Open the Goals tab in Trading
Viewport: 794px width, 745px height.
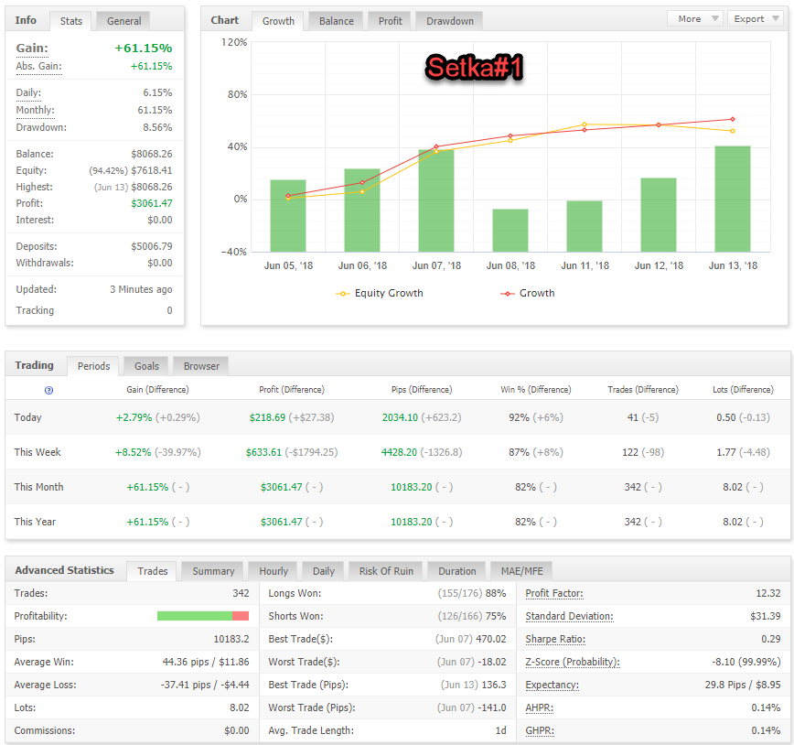coord(146,366)
